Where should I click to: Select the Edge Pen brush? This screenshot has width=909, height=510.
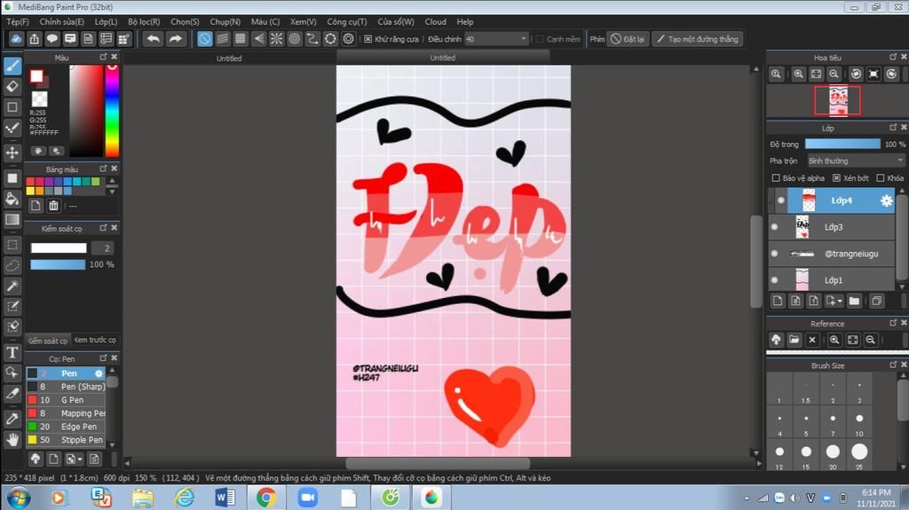66,427
